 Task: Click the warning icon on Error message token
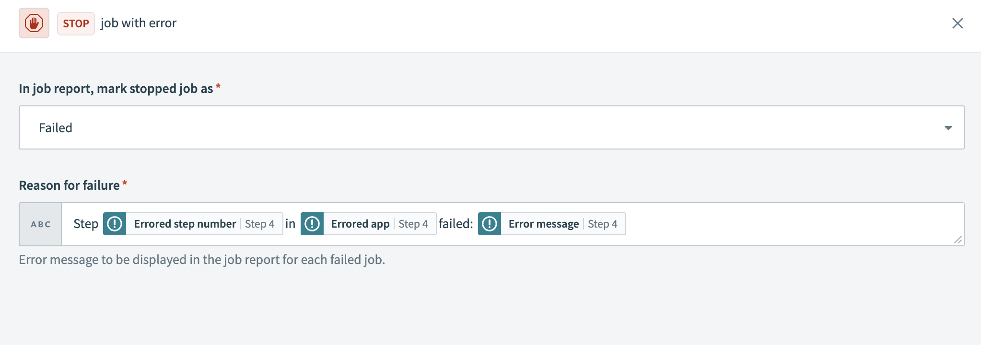coord(490,223)
